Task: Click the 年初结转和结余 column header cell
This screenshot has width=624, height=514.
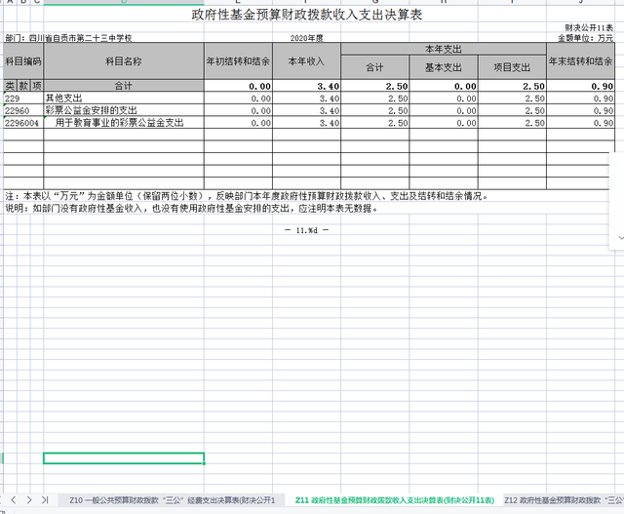Action: [238, 60]
